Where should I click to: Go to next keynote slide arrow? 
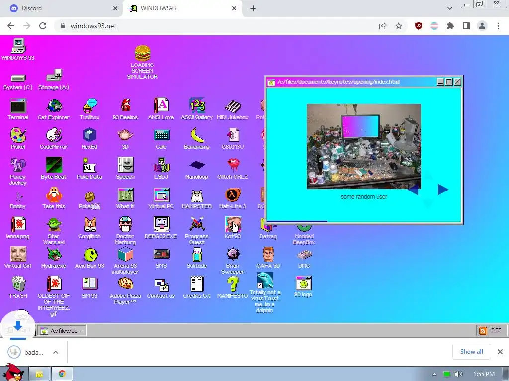443,190
